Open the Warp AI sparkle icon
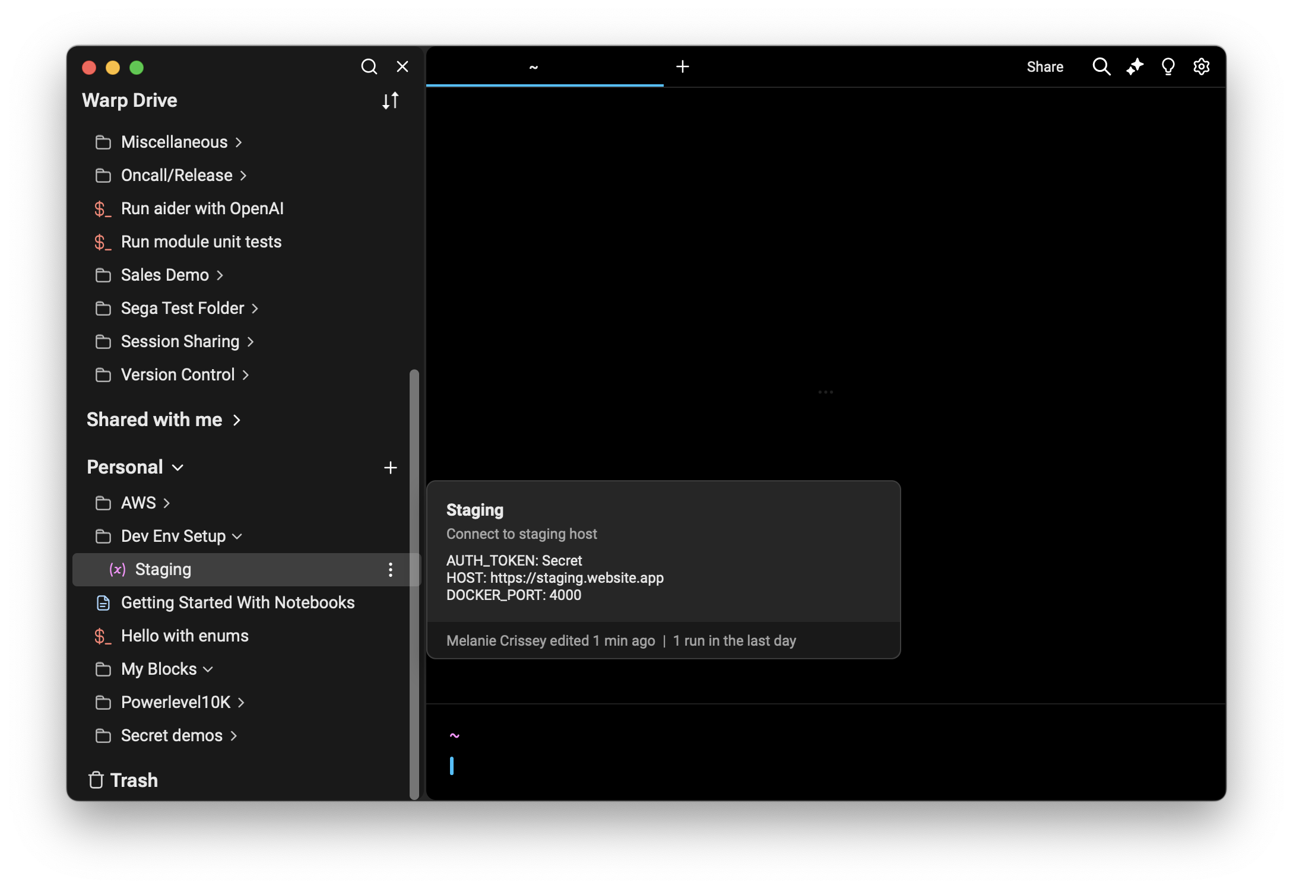The height and width of the screenshot is (889, 1293). (x=1134, y=66)
